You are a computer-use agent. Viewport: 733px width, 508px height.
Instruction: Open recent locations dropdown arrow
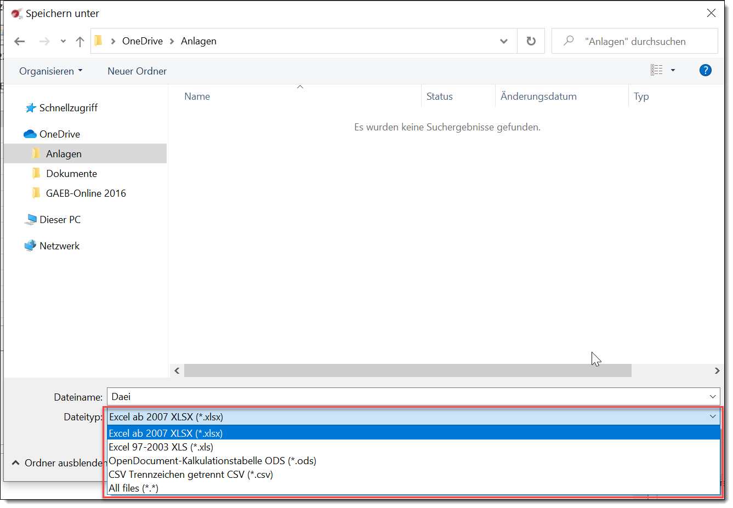63,42
